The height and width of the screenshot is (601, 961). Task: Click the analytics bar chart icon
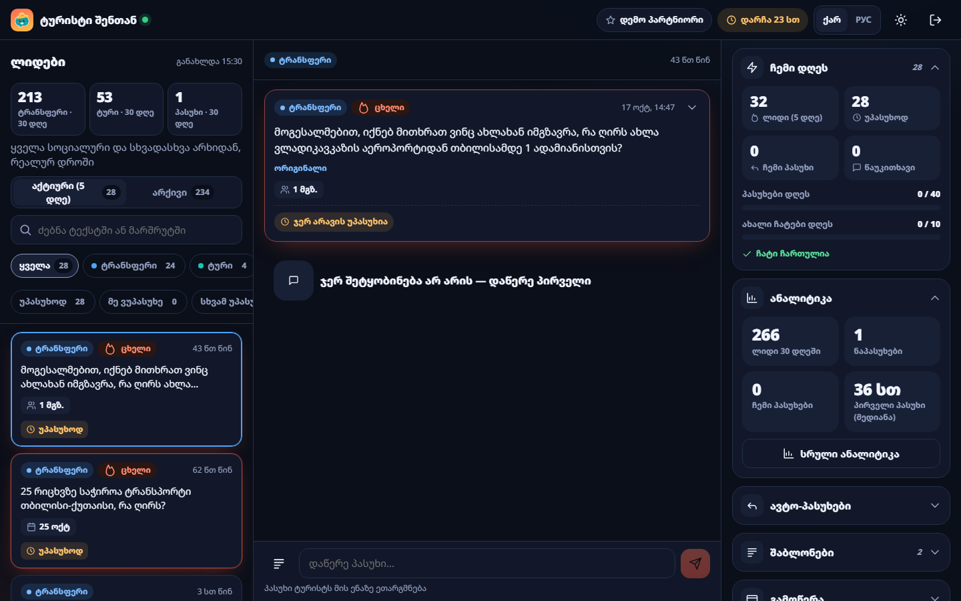coord(752,298)
